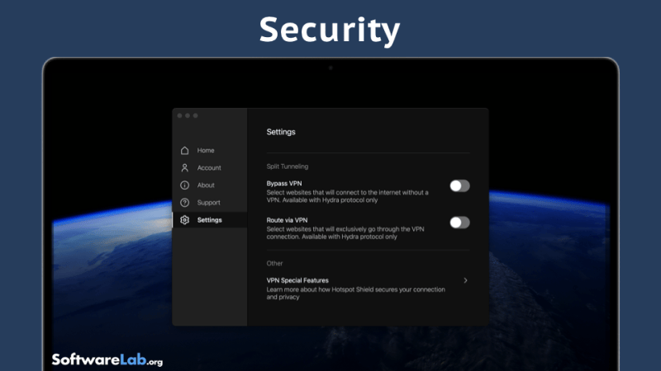Maximize the window via the third traffic-light button
Viewport: 661px width, 371px height.
(196, 115)
